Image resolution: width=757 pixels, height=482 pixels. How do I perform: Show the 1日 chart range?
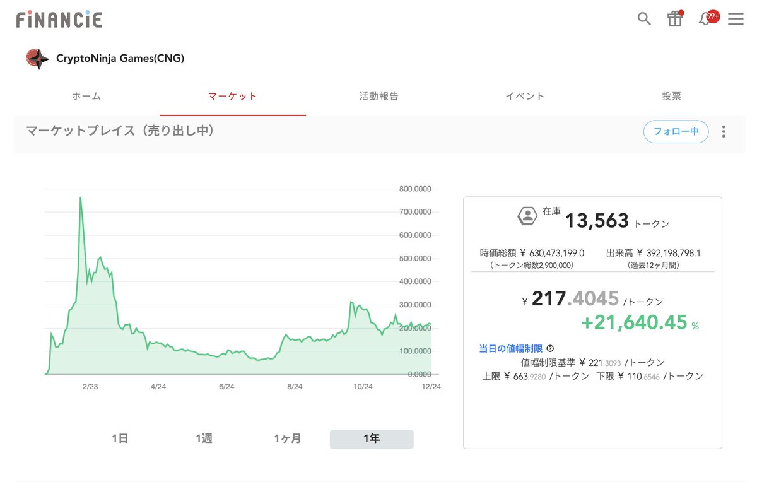coord(120,438)
